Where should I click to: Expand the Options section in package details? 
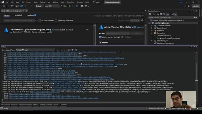point(100,42)
